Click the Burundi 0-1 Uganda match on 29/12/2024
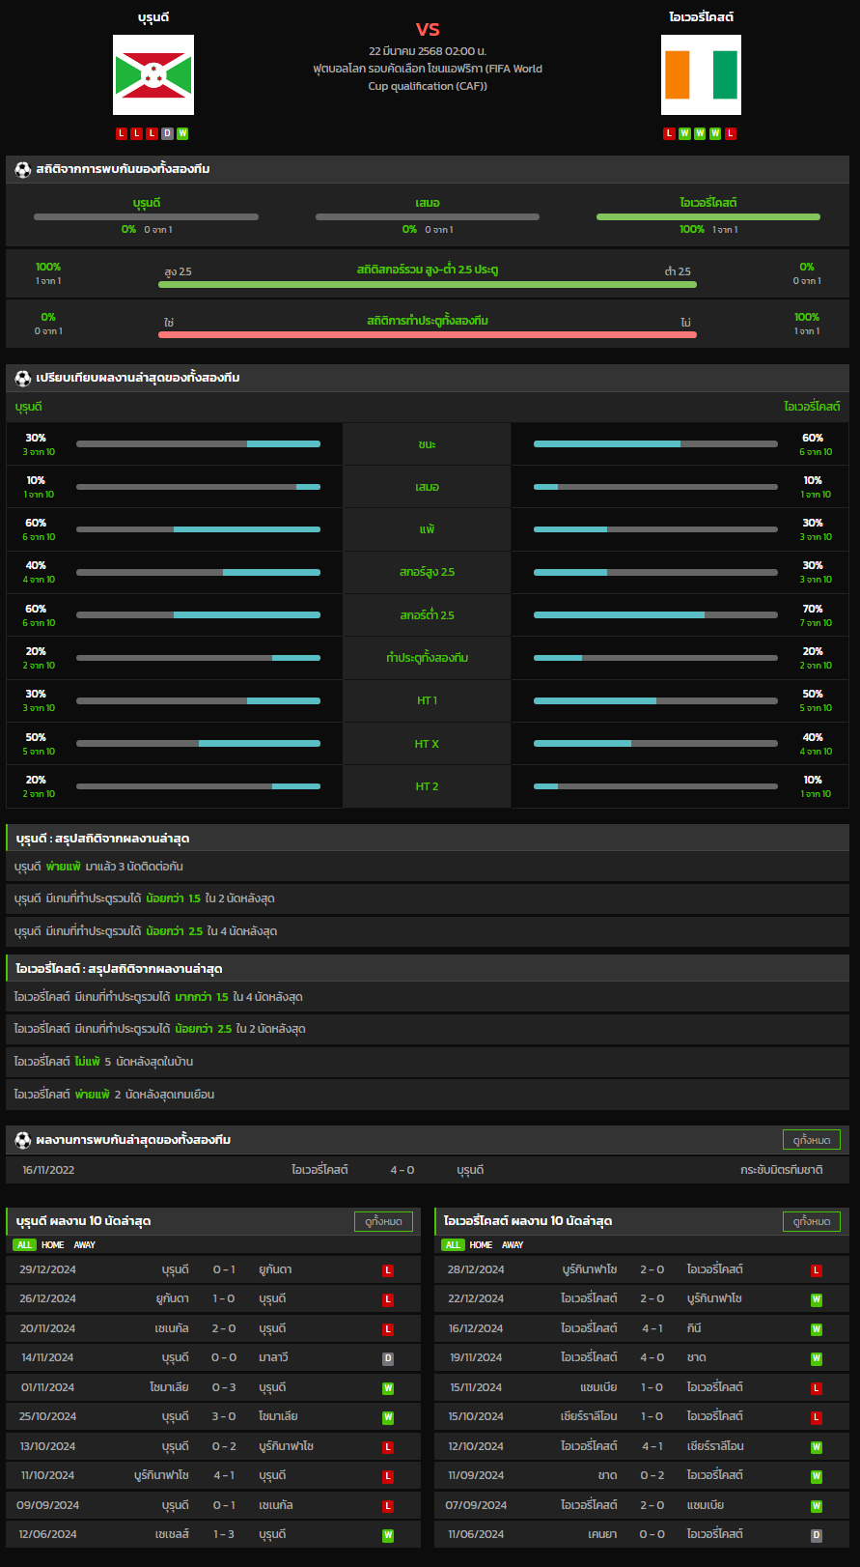 [x=213, y=1269]
